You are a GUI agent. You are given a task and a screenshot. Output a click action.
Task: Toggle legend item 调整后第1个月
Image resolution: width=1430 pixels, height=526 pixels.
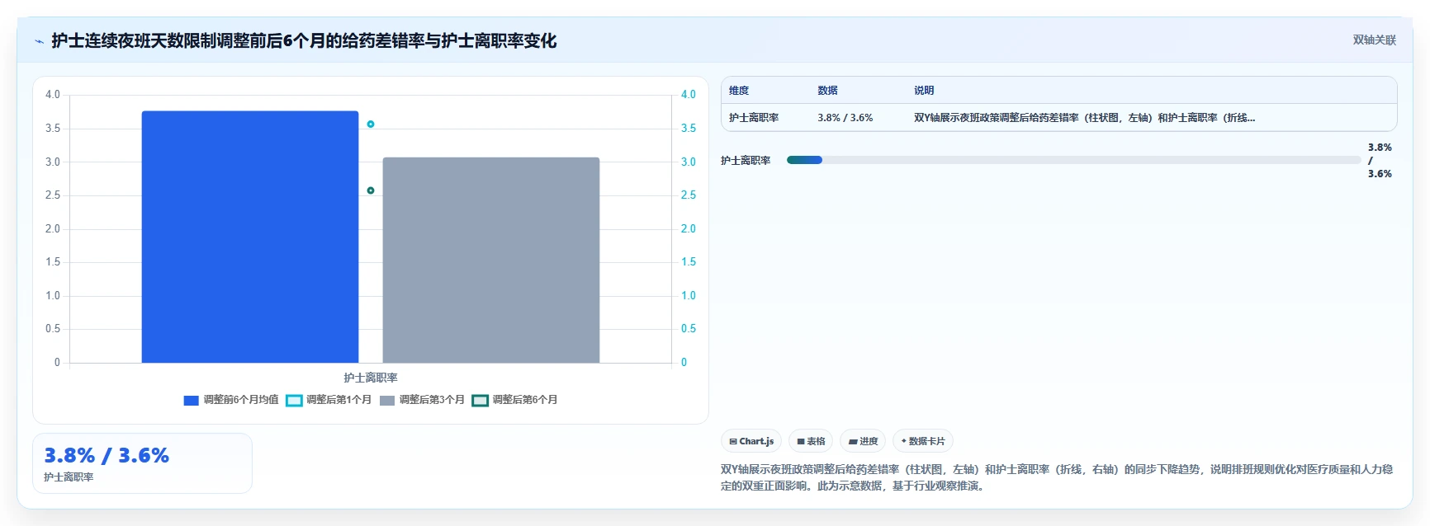pos(329,400)
